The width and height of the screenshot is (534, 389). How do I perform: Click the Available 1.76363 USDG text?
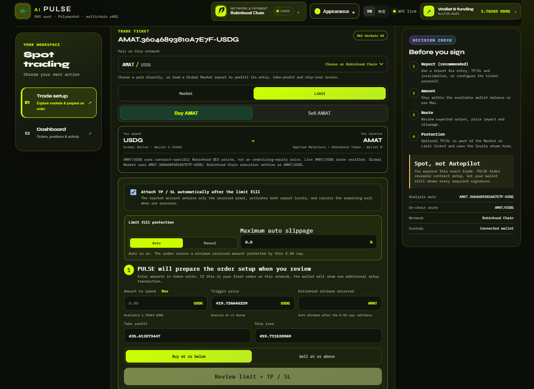(x=143, y=315)
